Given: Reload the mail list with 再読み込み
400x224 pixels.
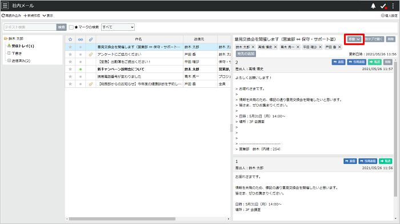Looking at the screenshot, I should click(x=11, y=15).
